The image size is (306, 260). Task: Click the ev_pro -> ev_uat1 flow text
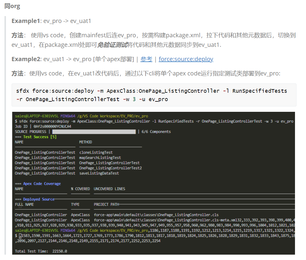[x=67, y=21]
